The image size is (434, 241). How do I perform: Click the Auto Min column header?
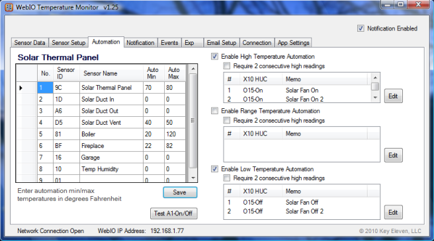pos(153,73)
